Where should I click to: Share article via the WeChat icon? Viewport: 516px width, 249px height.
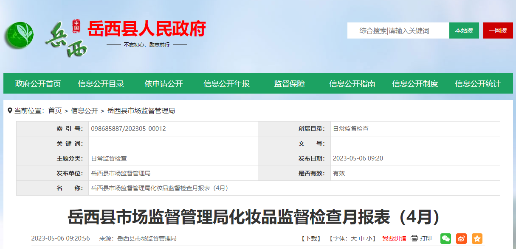click(x=446, y=238)
